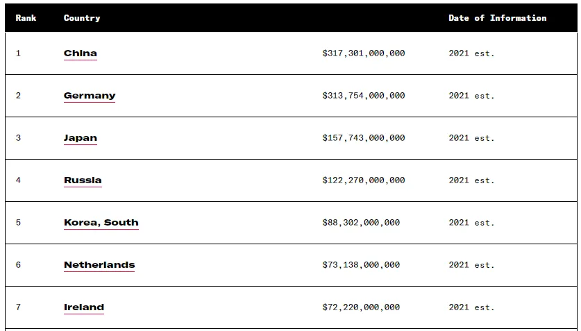This screenshot has width=581, height=331.
Task: Select Ireland's $72,220,000,000 value
Action: [361, 307]
